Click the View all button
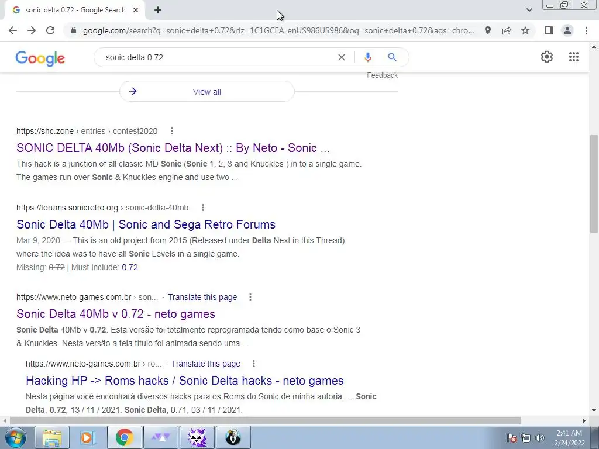 (x=206, y=92)
